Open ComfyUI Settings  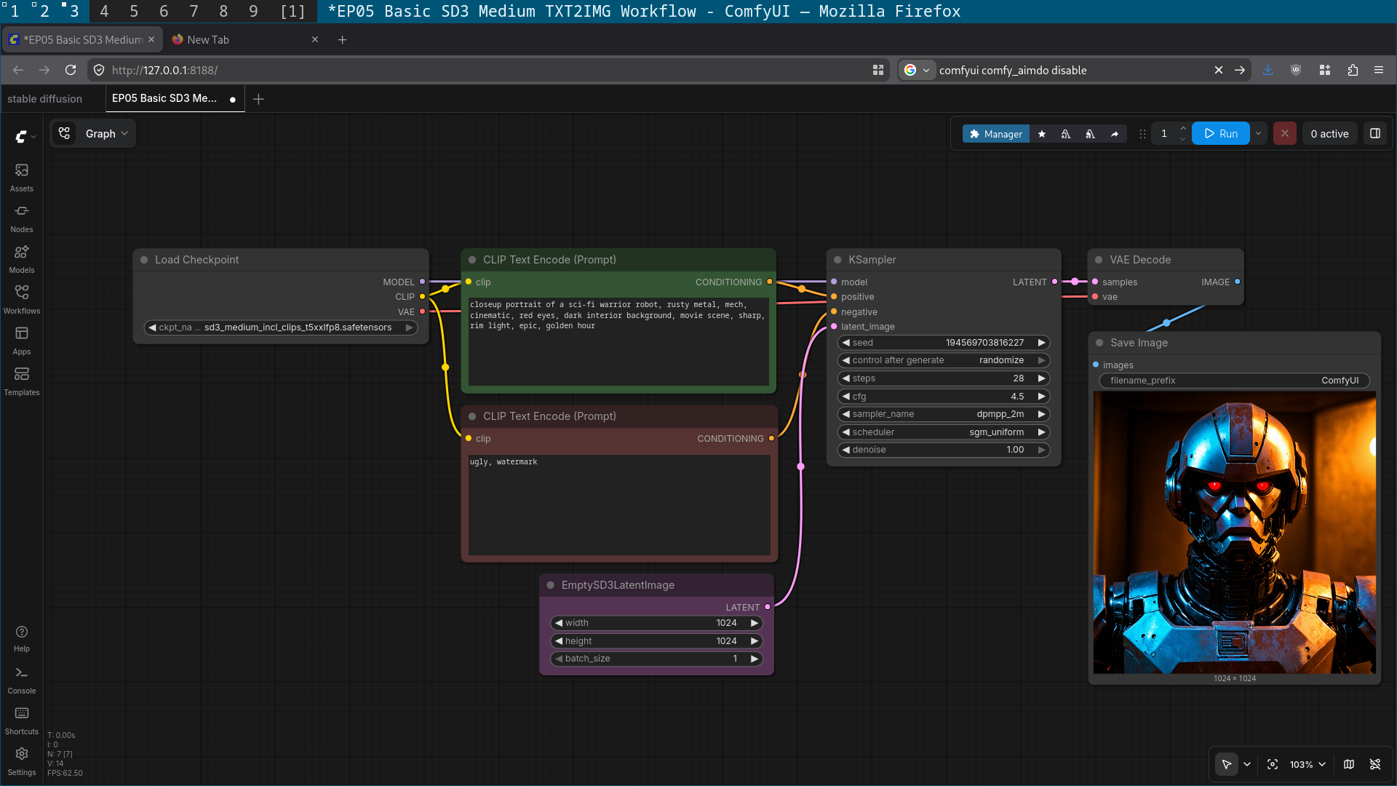pyautogui.click(x=22, y=761)
